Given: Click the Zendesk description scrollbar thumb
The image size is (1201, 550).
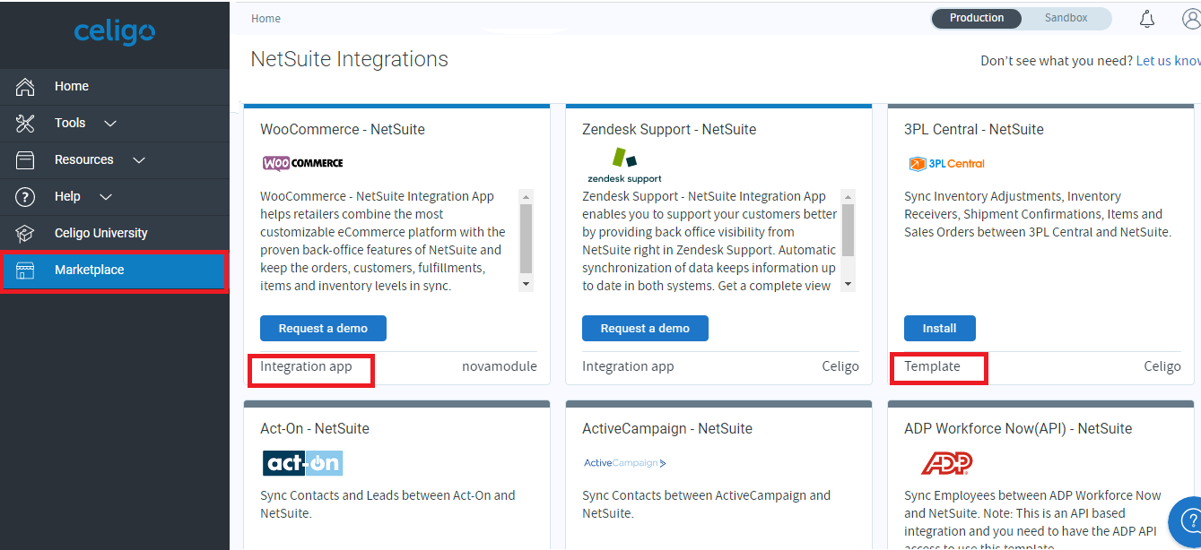Looking at the screenshot, I should 849,230.
